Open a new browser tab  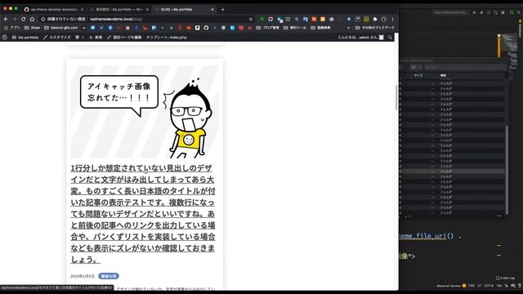pos(223,9)
